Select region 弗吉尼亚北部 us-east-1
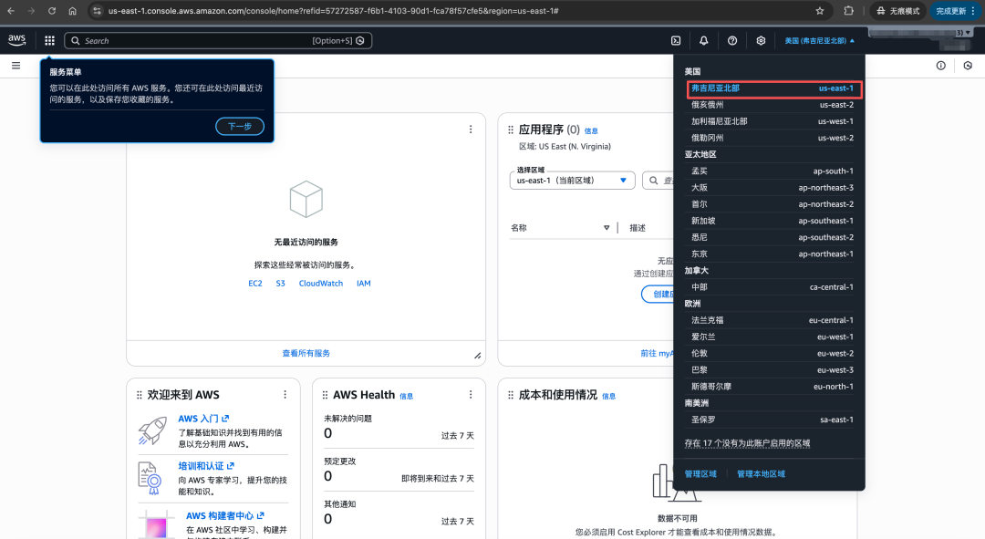Screen dimensions: 985x539 (774, 88)
